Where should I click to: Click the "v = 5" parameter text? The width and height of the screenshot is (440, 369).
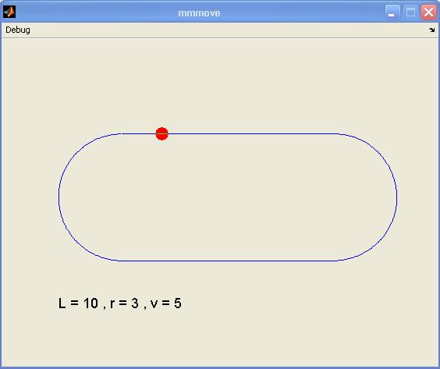click(166, 303)
